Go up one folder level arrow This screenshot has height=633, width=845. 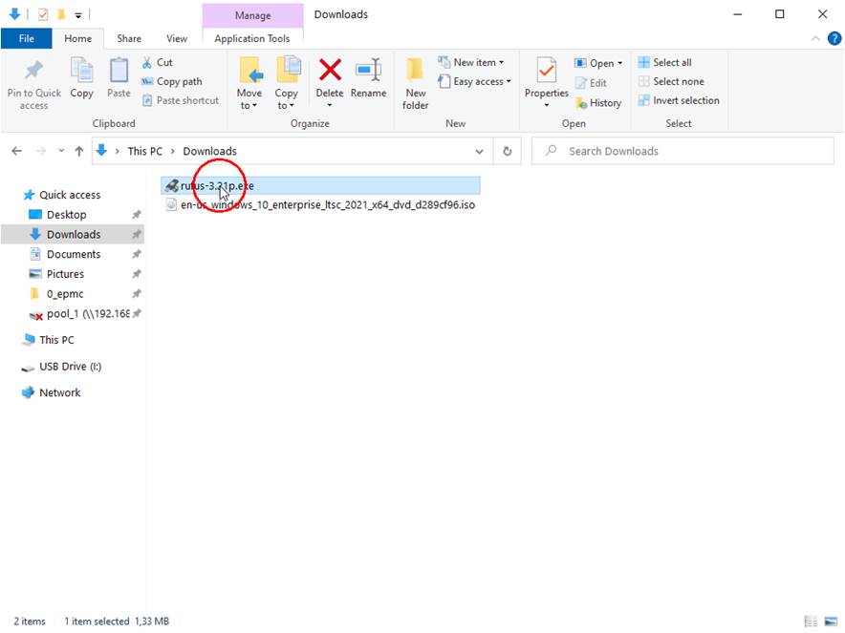coord(80,151)
